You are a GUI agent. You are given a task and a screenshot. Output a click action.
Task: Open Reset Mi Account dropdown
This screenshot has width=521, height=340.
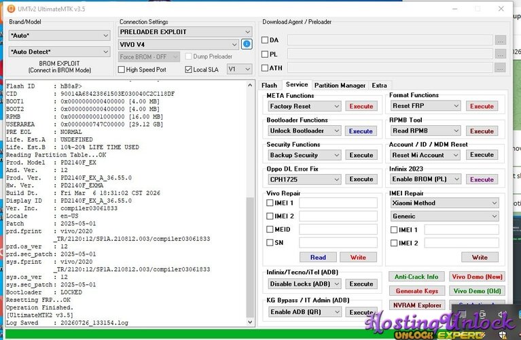(426, 155)
